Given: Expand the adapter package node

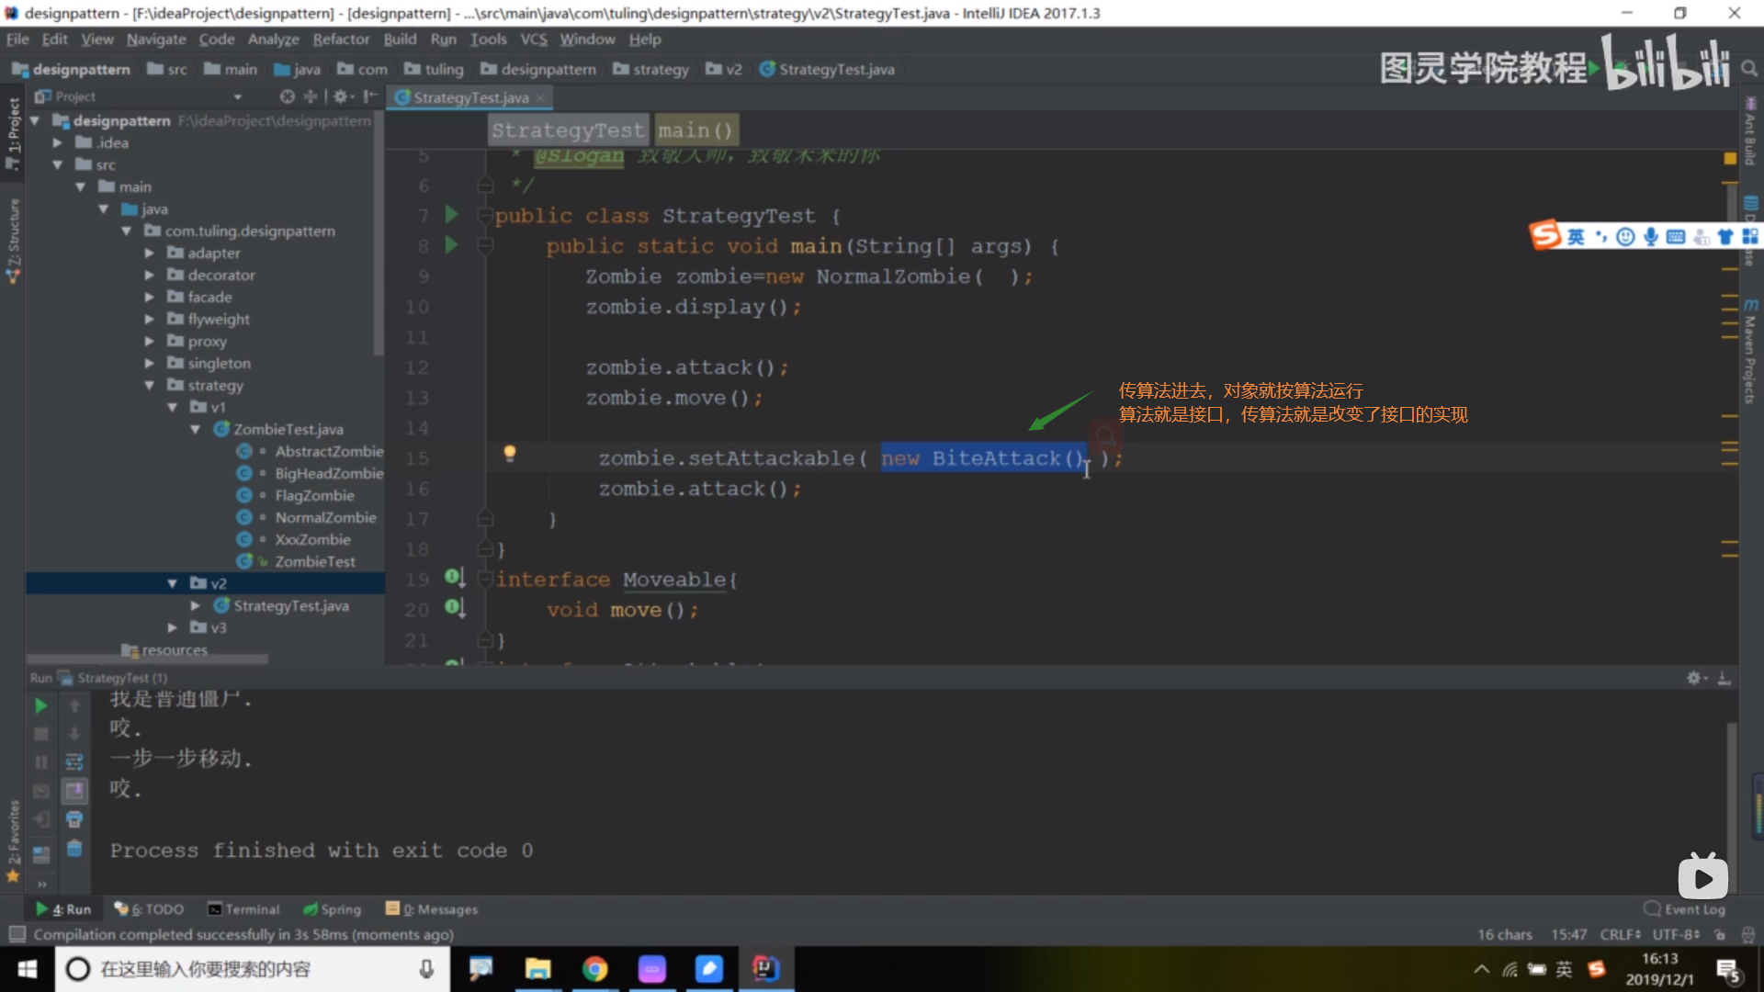Looking at the screenshot, I should point(149,253).
